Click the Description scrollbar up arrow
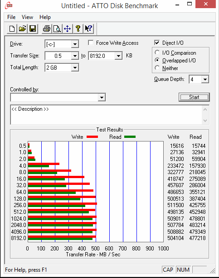The image size is (219, 278). tap(205, 109)
